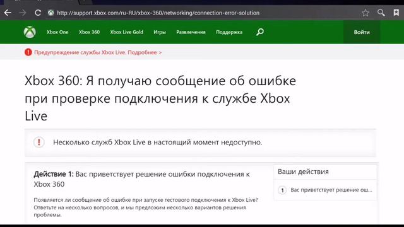This screenshot has width=404, height=227.
Task: Select step number 1 circle in Ваши действия
Action: pyautogui.click(x=282, y=190)
